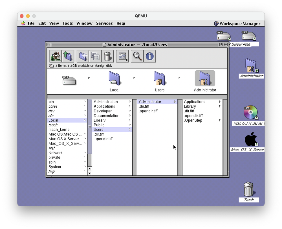This screenshot has width=282, height=229.
Task: Create a new folder with sparkle icon
Action: point(83,56)
